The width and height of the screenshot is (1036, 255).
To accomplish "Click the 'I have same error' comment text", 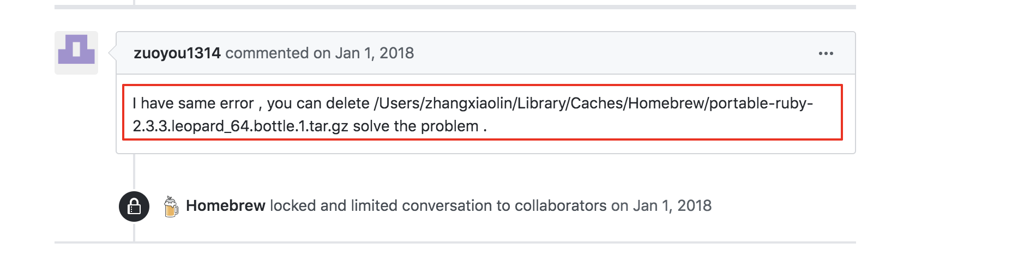I will [193, 104].
